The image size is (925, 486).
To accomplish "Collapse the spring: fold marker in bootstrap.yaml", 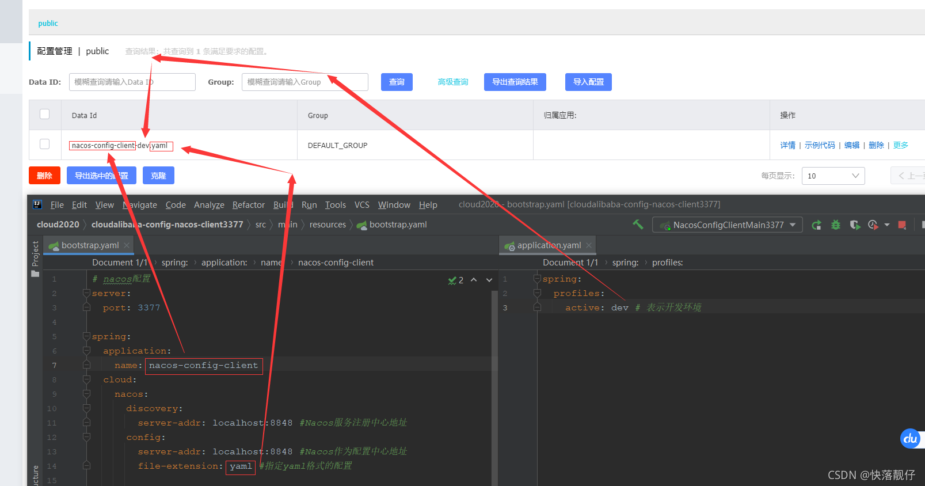I will coord(86,336).
